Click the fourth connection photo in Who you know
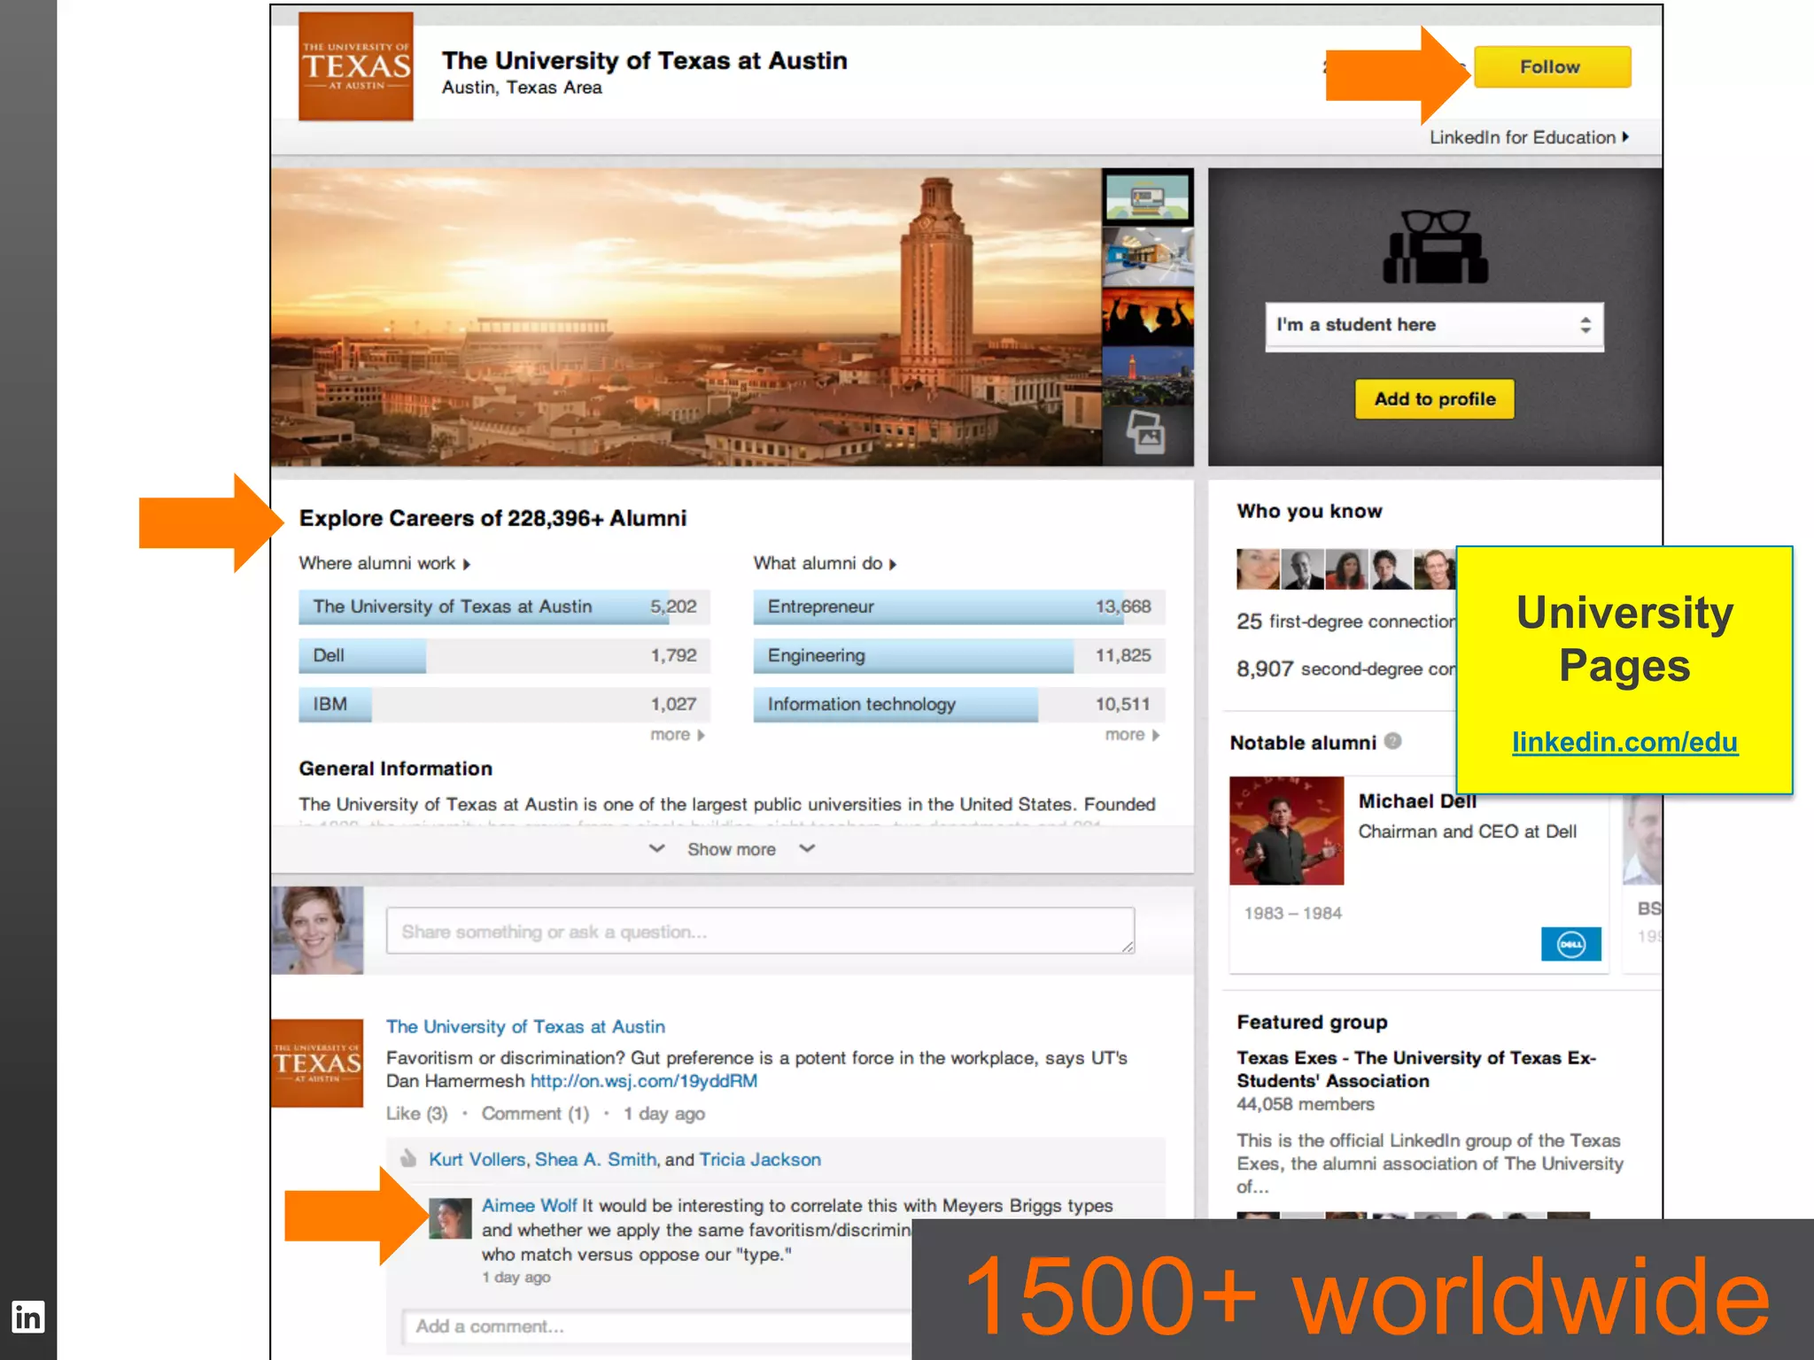Screen dimensions: 1814x1360 point(1391,569)
